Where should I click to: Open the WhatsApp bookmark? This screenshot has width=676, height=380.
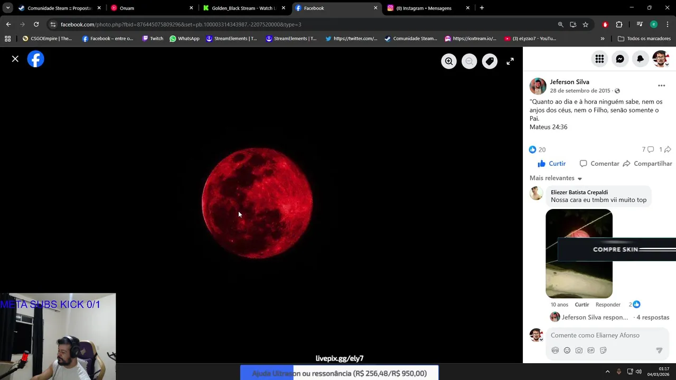coord(184,39)
